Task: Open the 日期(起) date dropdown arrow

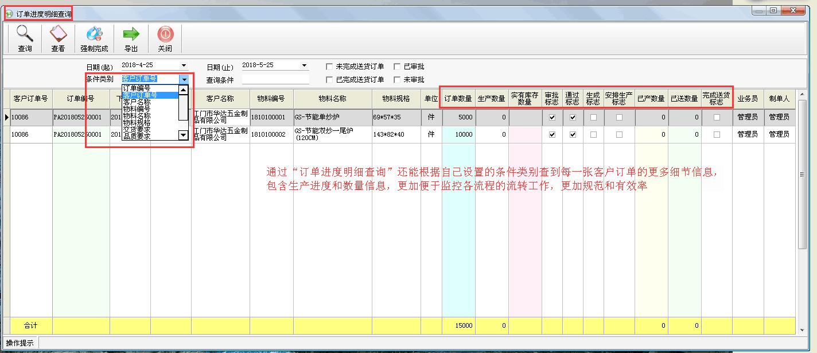Action: (x=184, y=66)
